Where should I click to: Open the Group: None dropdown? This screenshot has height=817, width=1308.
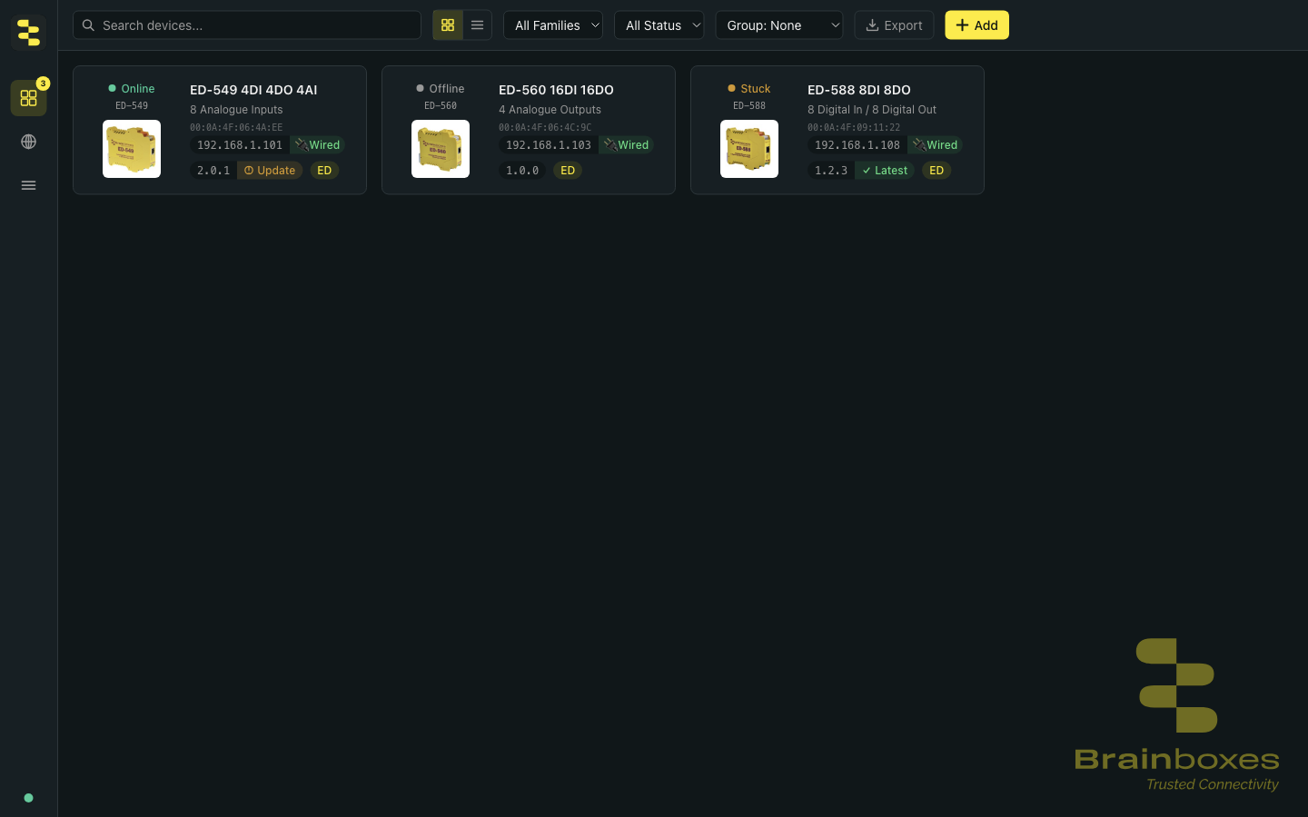click(779, 25)
